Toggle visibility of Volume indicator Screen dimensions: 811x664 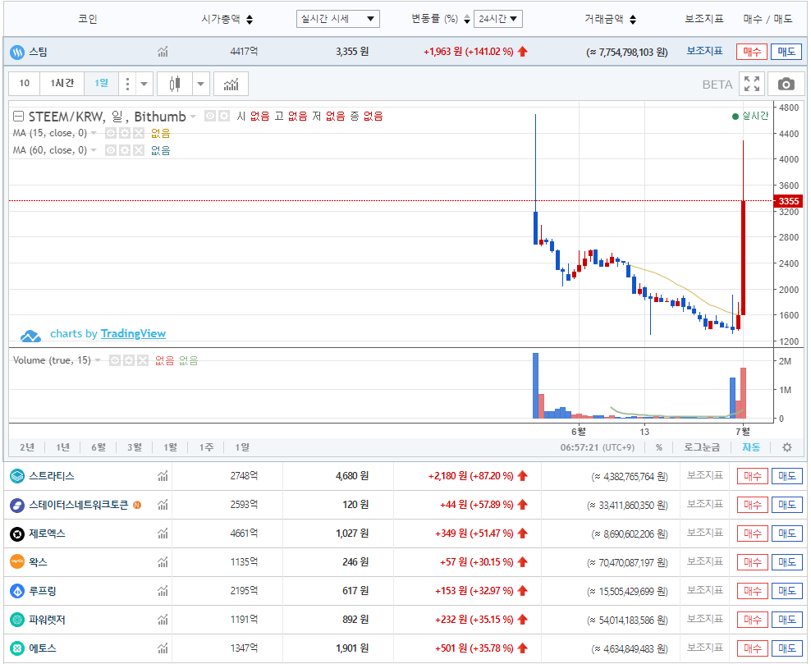point(115,360)
